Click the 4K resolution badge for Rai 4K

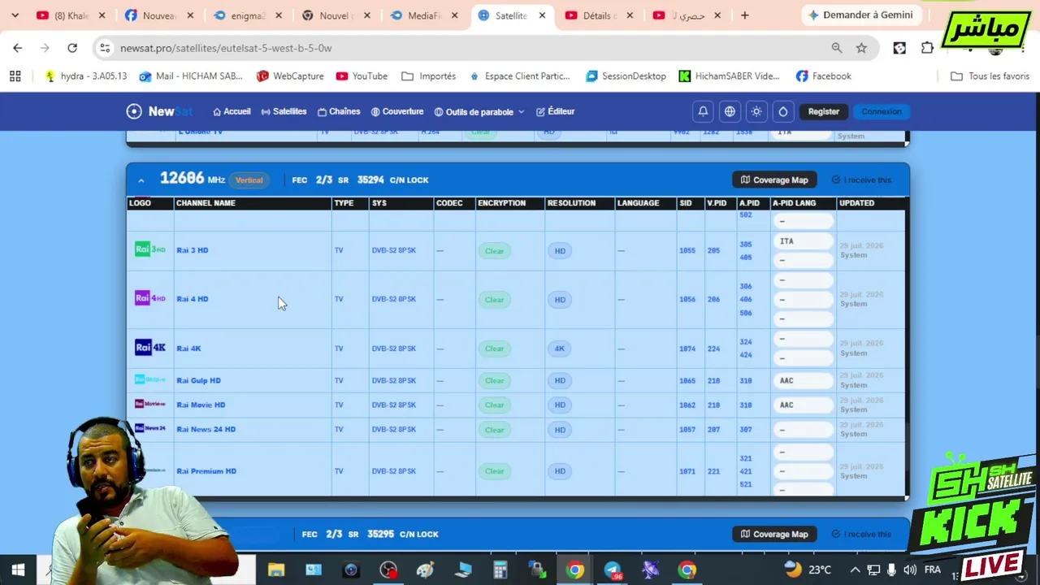(x=560, y=349)
